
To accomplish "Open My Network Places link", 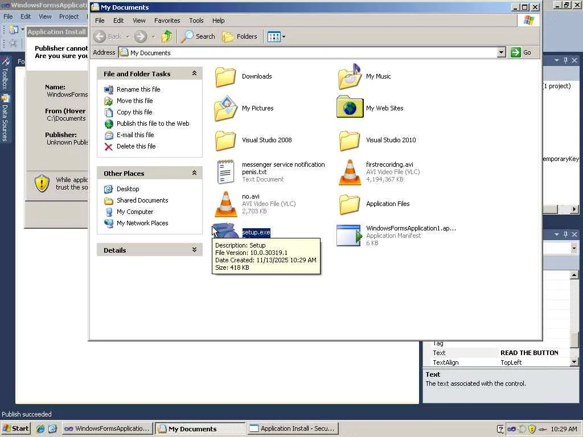I will [x=142, y=223].
